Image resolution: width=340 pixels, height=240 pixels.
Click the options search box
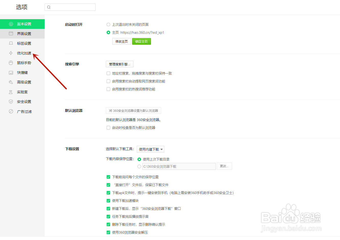click(70, 7)
